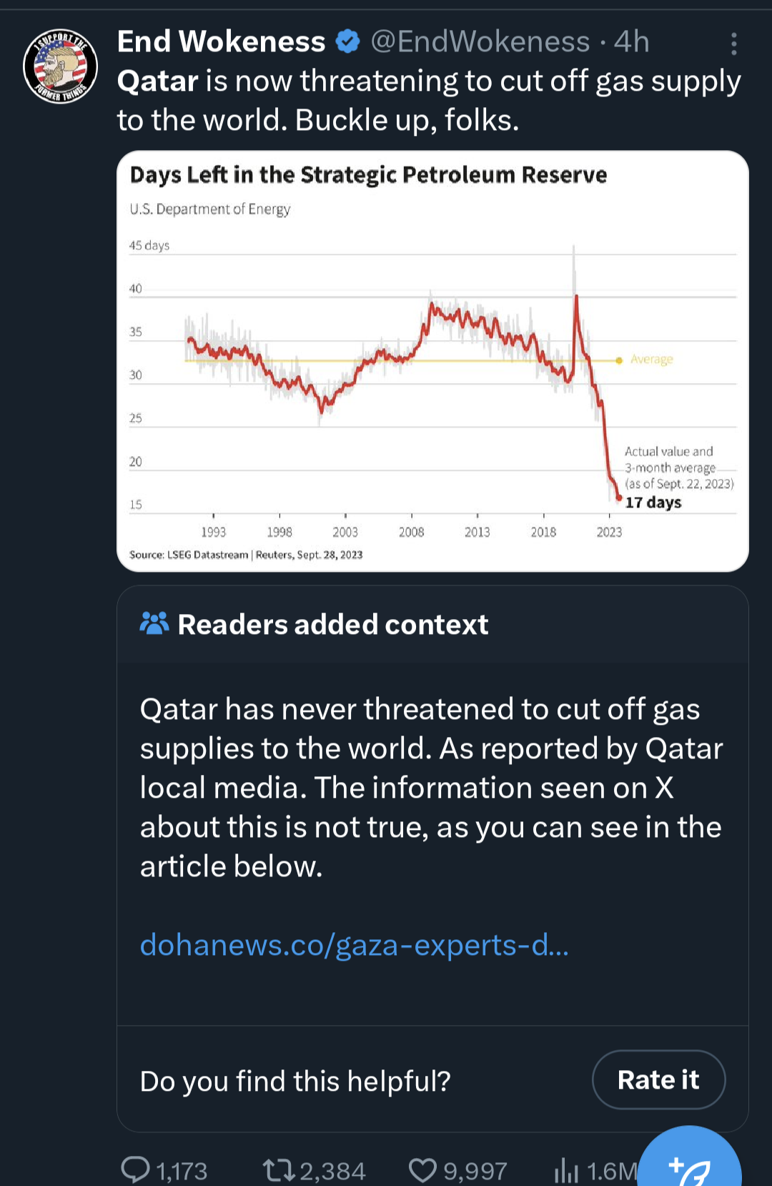Tap the 2,384 retweet count

(332, 1171)
